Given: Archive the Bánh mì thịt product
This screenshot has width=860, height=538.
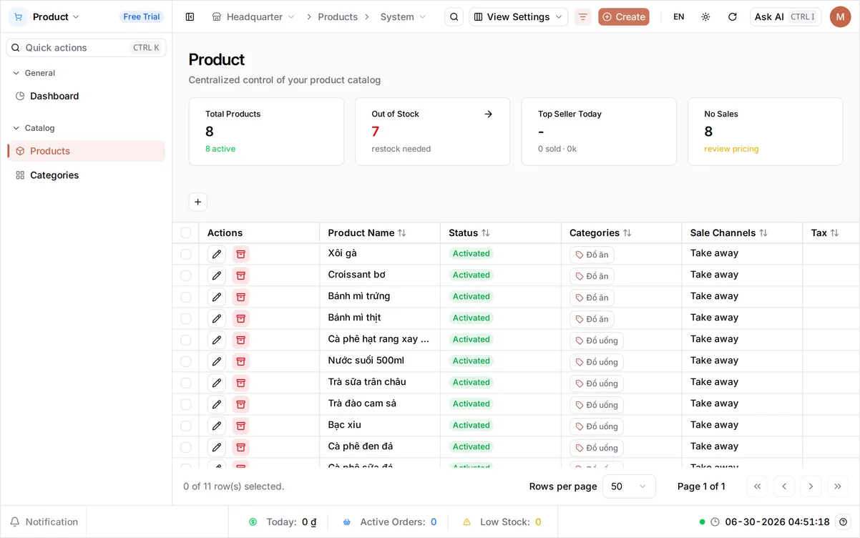Looking at the screenshot, I should tap(241, 318).
